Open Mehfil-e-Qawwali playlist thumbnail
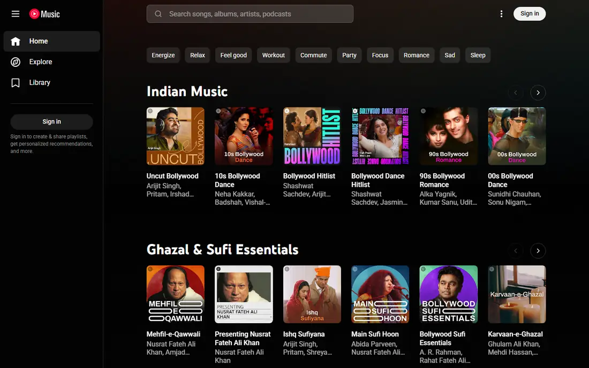Image resolution: width=589 pixels, height=368 pixels. click(176, 295)
